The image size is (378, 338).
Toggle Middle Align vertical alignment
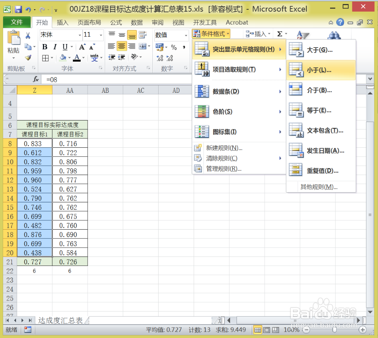(122, 35)
